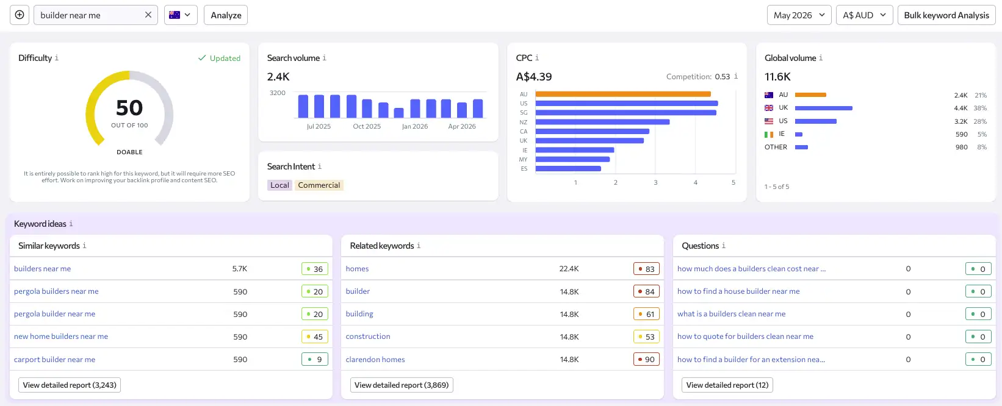View detailed report (12) for questions
1002x406 pixels.
coord(727,385)
